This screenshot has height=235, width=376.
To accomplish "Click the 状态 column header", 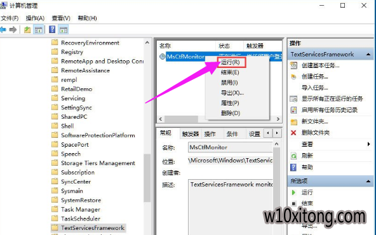I will click(229, 46).
